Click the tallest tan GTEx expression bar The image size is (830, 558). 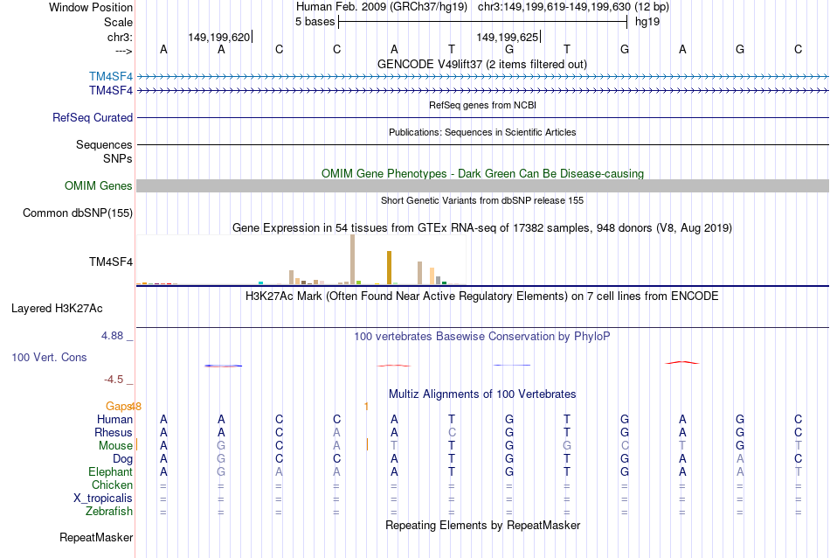[353, 260]
